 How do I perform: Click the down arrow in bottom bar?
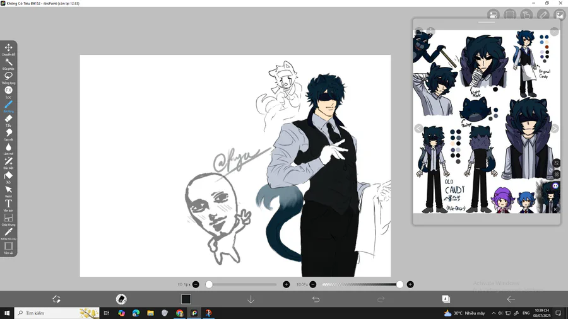tap(251, 299)
